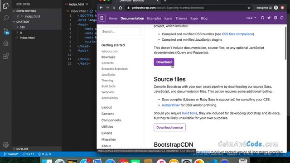
Task: Bookmark the page with the star icon
Action: tap(249, 8)
